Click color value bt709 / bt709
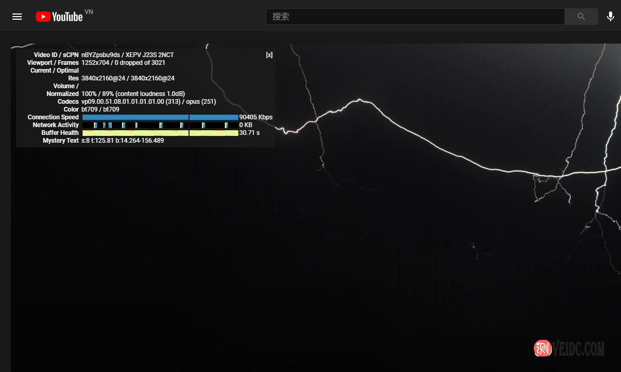This screenshot has width=621, height=372. click(x=100, y=109)
